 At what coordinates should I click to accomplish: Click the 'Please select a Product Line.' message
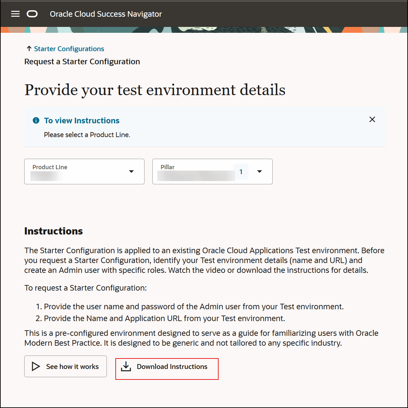87,135
